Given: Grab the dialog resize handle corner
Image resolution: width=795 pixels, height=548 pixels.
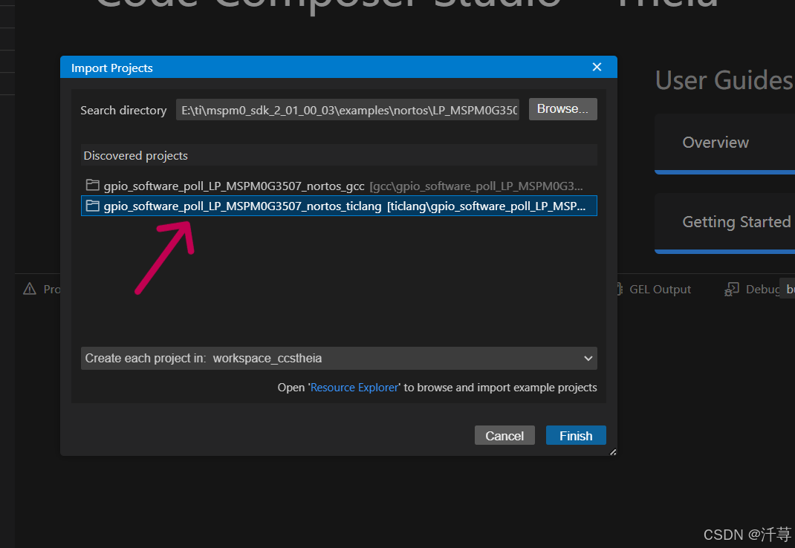Looking at the screenshot, I should [x=613, y=451].
